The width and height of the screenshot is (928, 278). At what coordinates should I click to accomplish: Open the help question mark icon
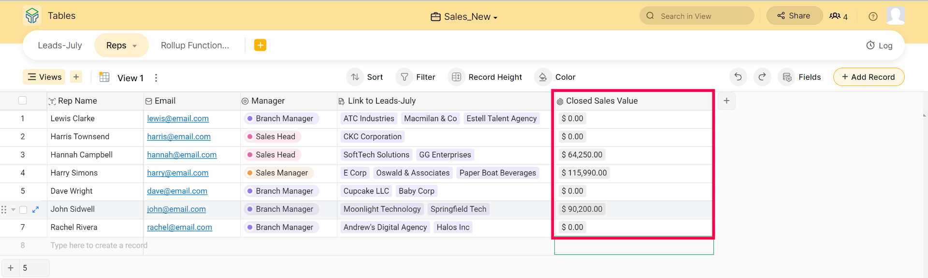pos(873,16)
